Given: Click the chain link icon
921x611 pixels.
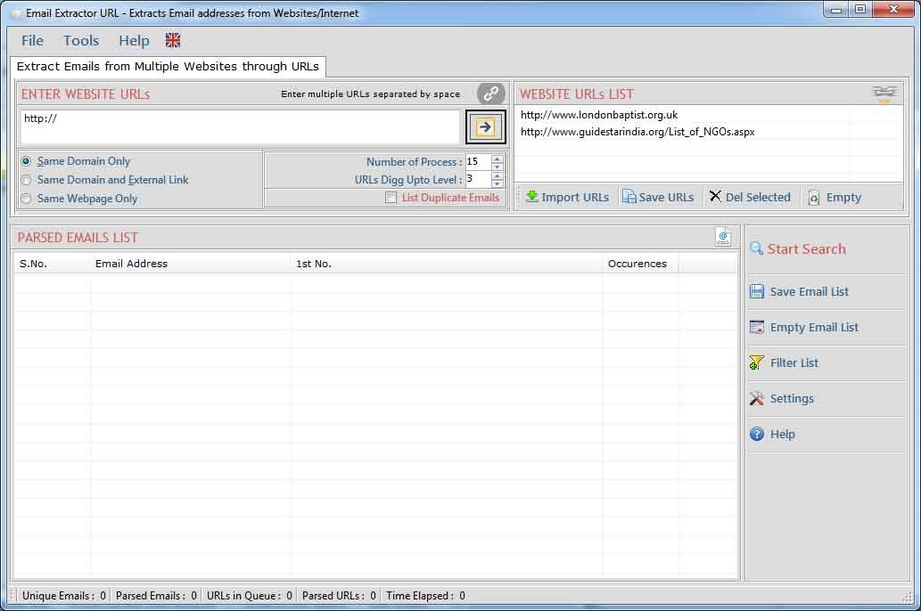Looking at the screenshot, I should 490,94.
